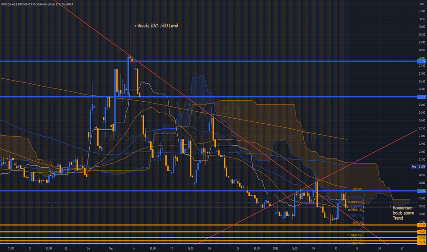This screenshot has height=252, width=427.
Task: Select the 'Breaks 2021 .500 Level' annotation
Action: [x=156, y=26]
